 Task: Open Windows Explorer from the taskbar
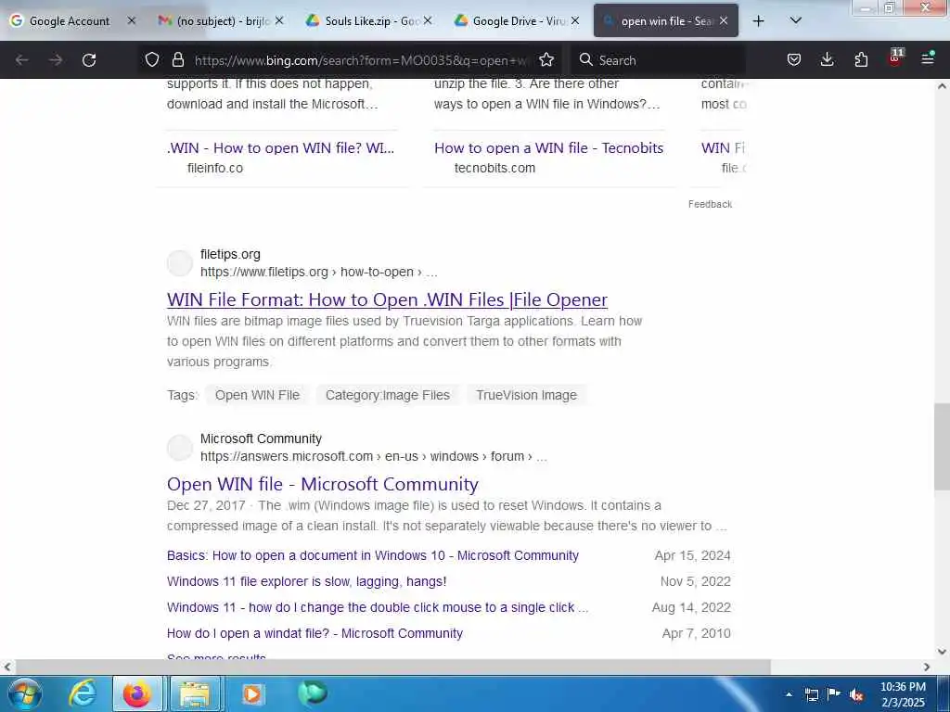[x=195, y=693]
